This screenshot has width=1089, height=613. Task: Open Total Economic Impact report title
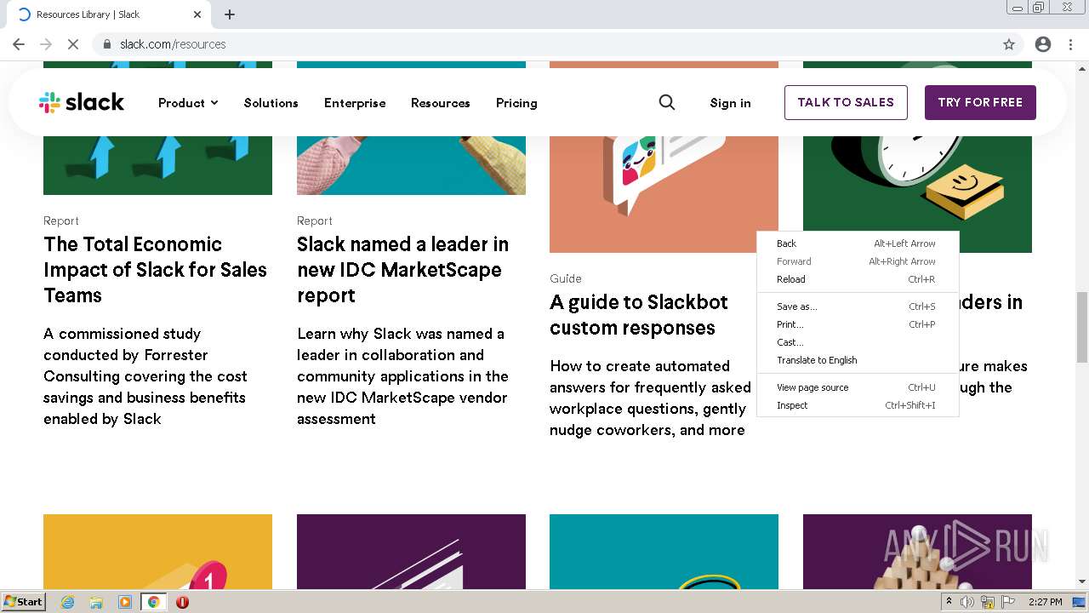pos(155,270)
